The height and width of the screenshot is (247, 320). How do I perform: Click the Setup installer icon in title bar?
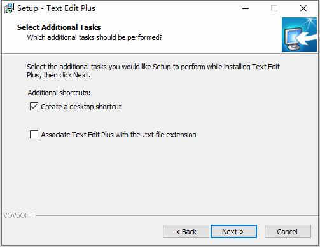(9, 8)
